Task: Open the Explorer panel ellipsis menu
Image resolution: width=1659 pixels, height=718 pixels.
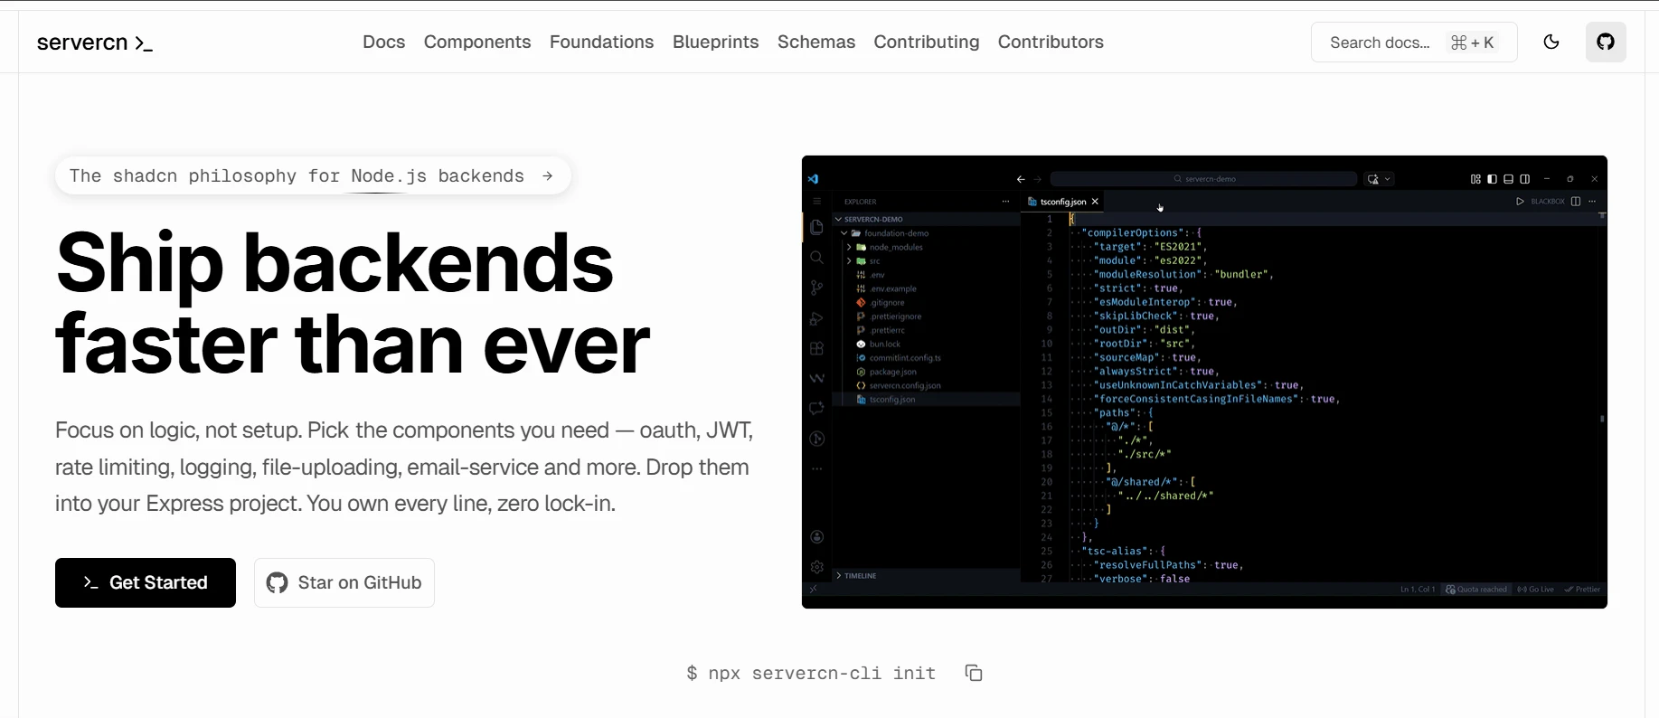Action: (1005, 202)
